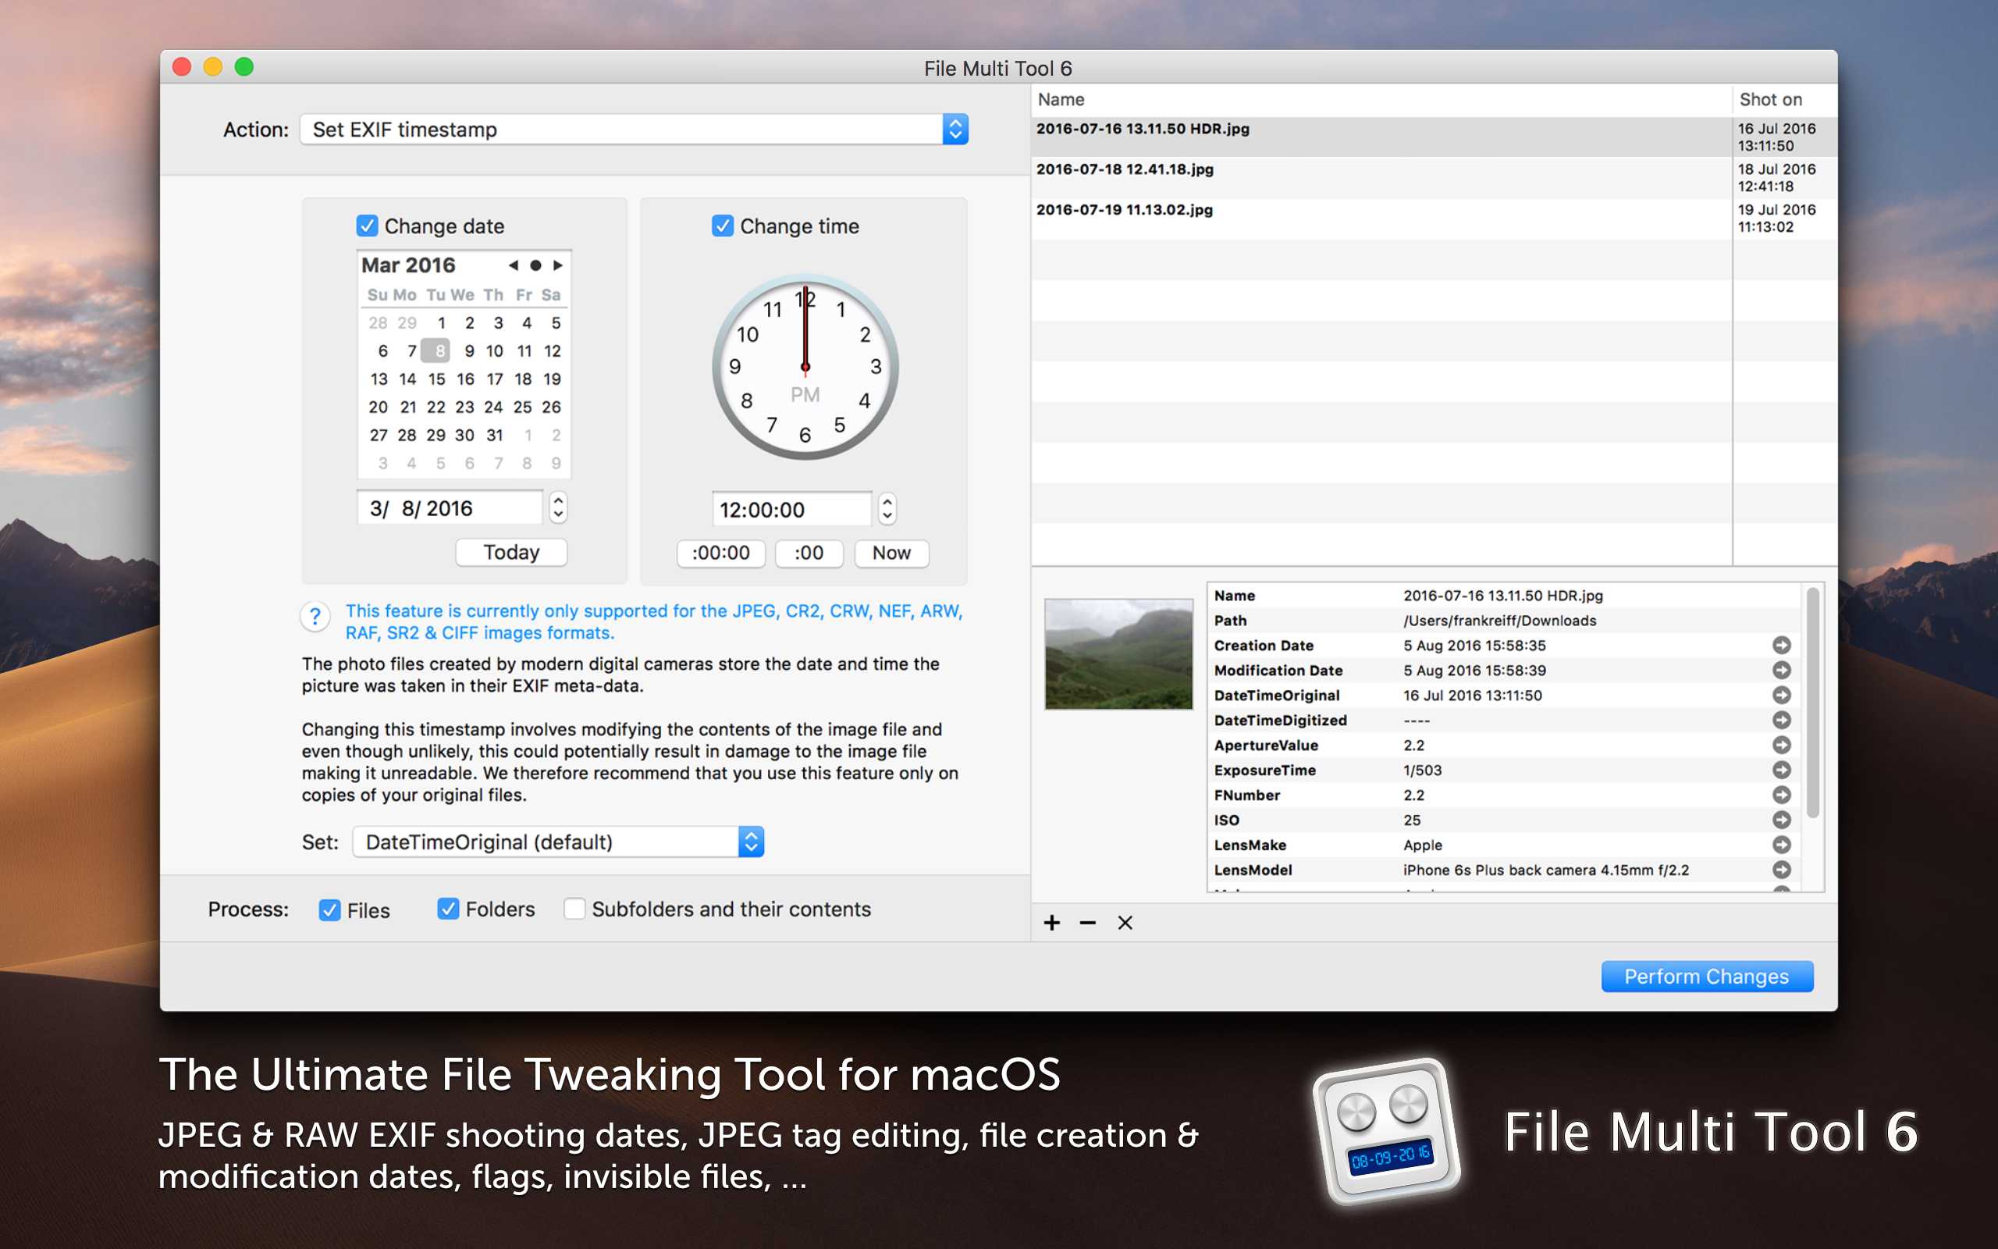Click arrow icon next to ExposureTime
The width and height of the screenshot is (1998, 1249).
(x=1782, y=770)
